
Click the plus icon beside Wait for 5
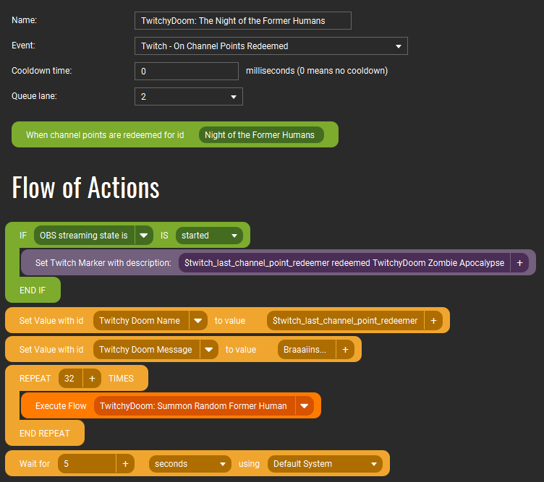pos(125,464)
